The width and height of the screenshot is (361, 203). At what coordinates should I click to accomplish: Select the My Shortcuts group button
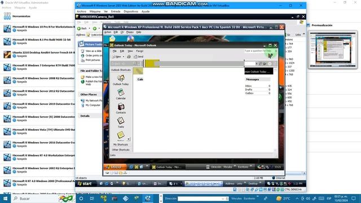tap(121, 144)
